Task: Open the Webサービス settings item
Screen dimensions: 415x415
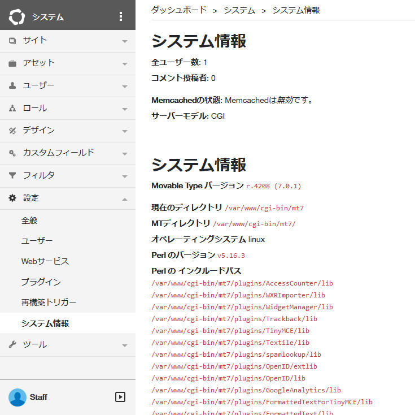Action: (45, 261)
